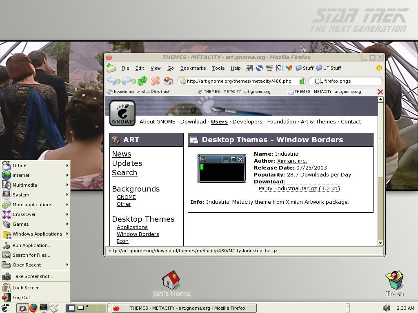Open the Bookmarks menu
The height and width of the screenshot is (313, 418).
click(193, 68)
